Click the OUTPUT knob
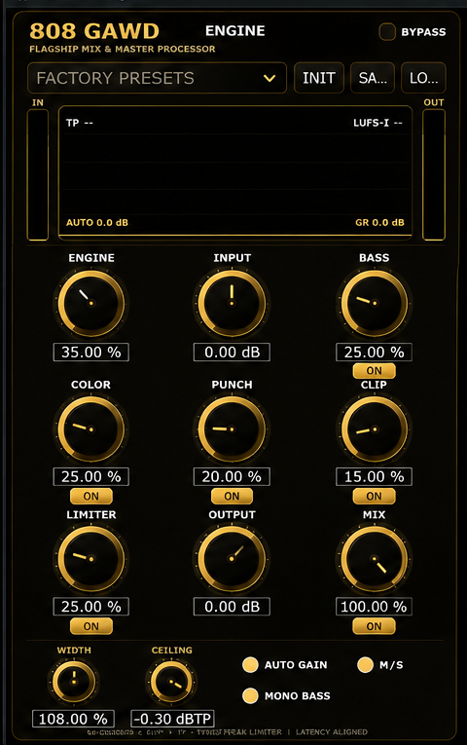This screenshot has height=745, width=467. 232,559
